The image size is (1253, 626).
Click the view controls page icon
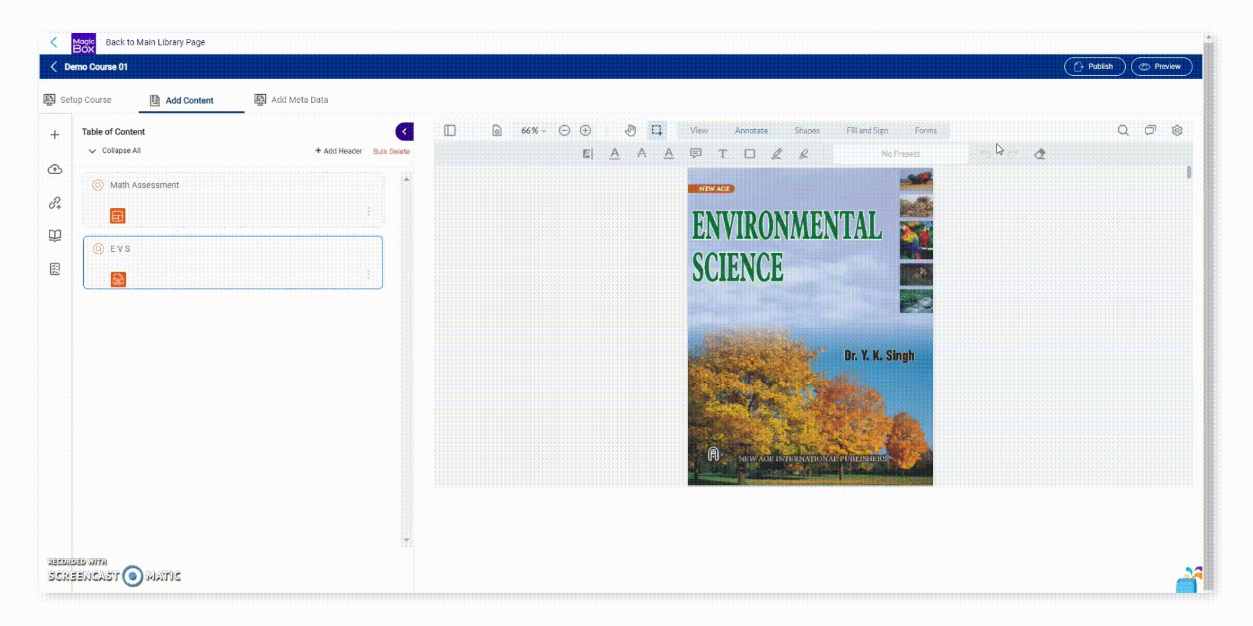497,130
